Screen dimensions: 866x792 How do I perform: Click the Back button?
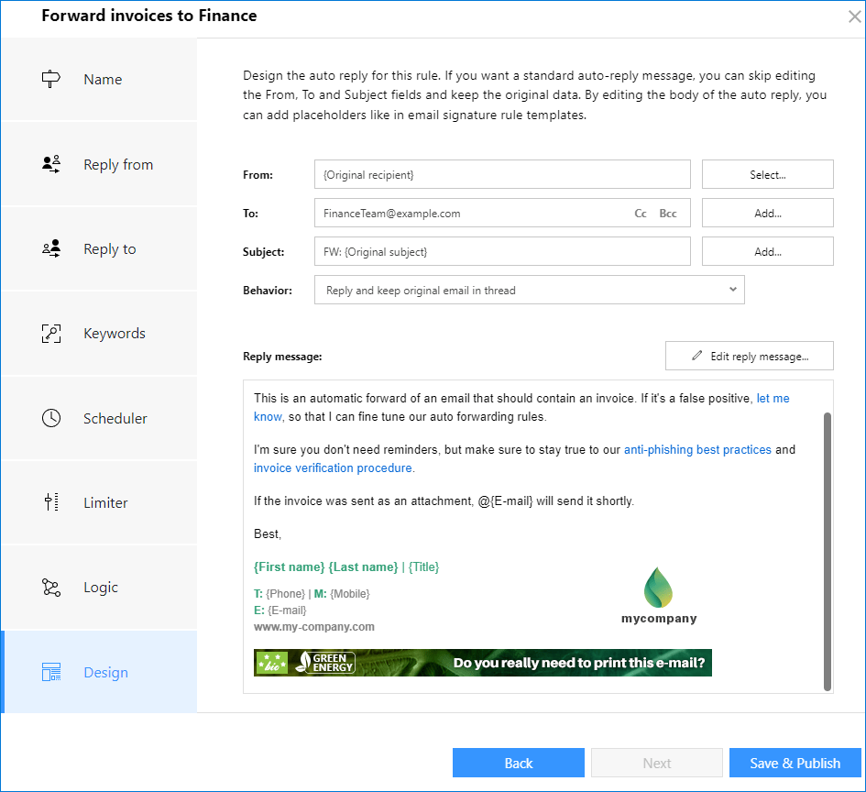tap(518, 762)
